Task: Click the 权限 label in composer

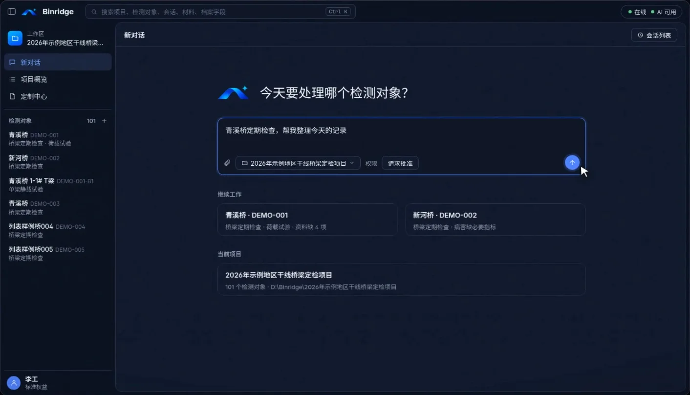Action: click(371, 163)
